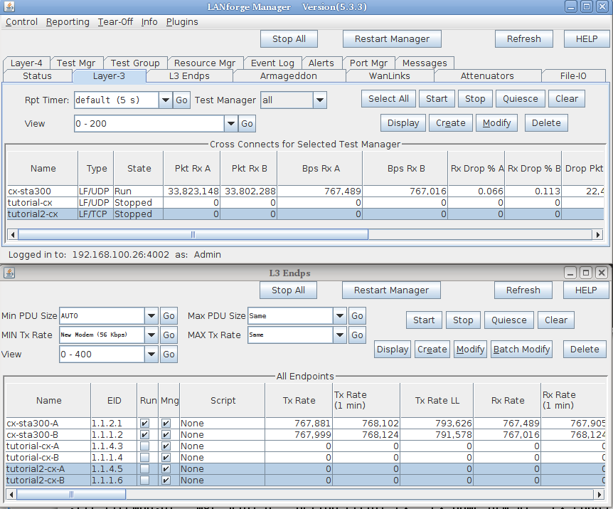Sort by the Bps Rx A column header
Image resolution: width=613 pixels, height=509 pixels.
[x=320, y=169]
